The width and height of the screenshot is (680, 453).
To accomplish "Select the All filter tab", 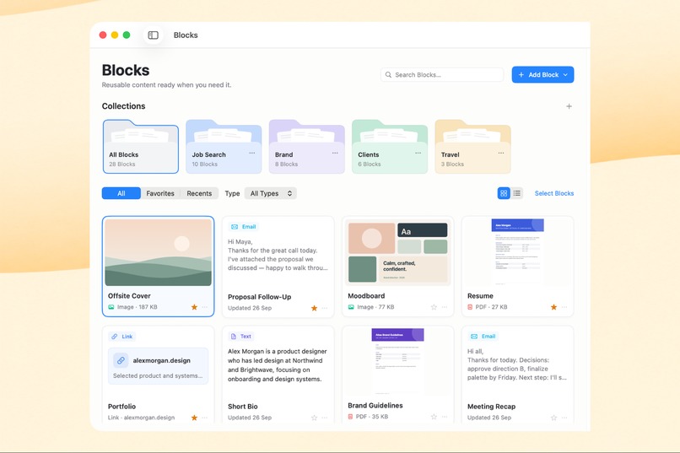I will coord(121,193).
